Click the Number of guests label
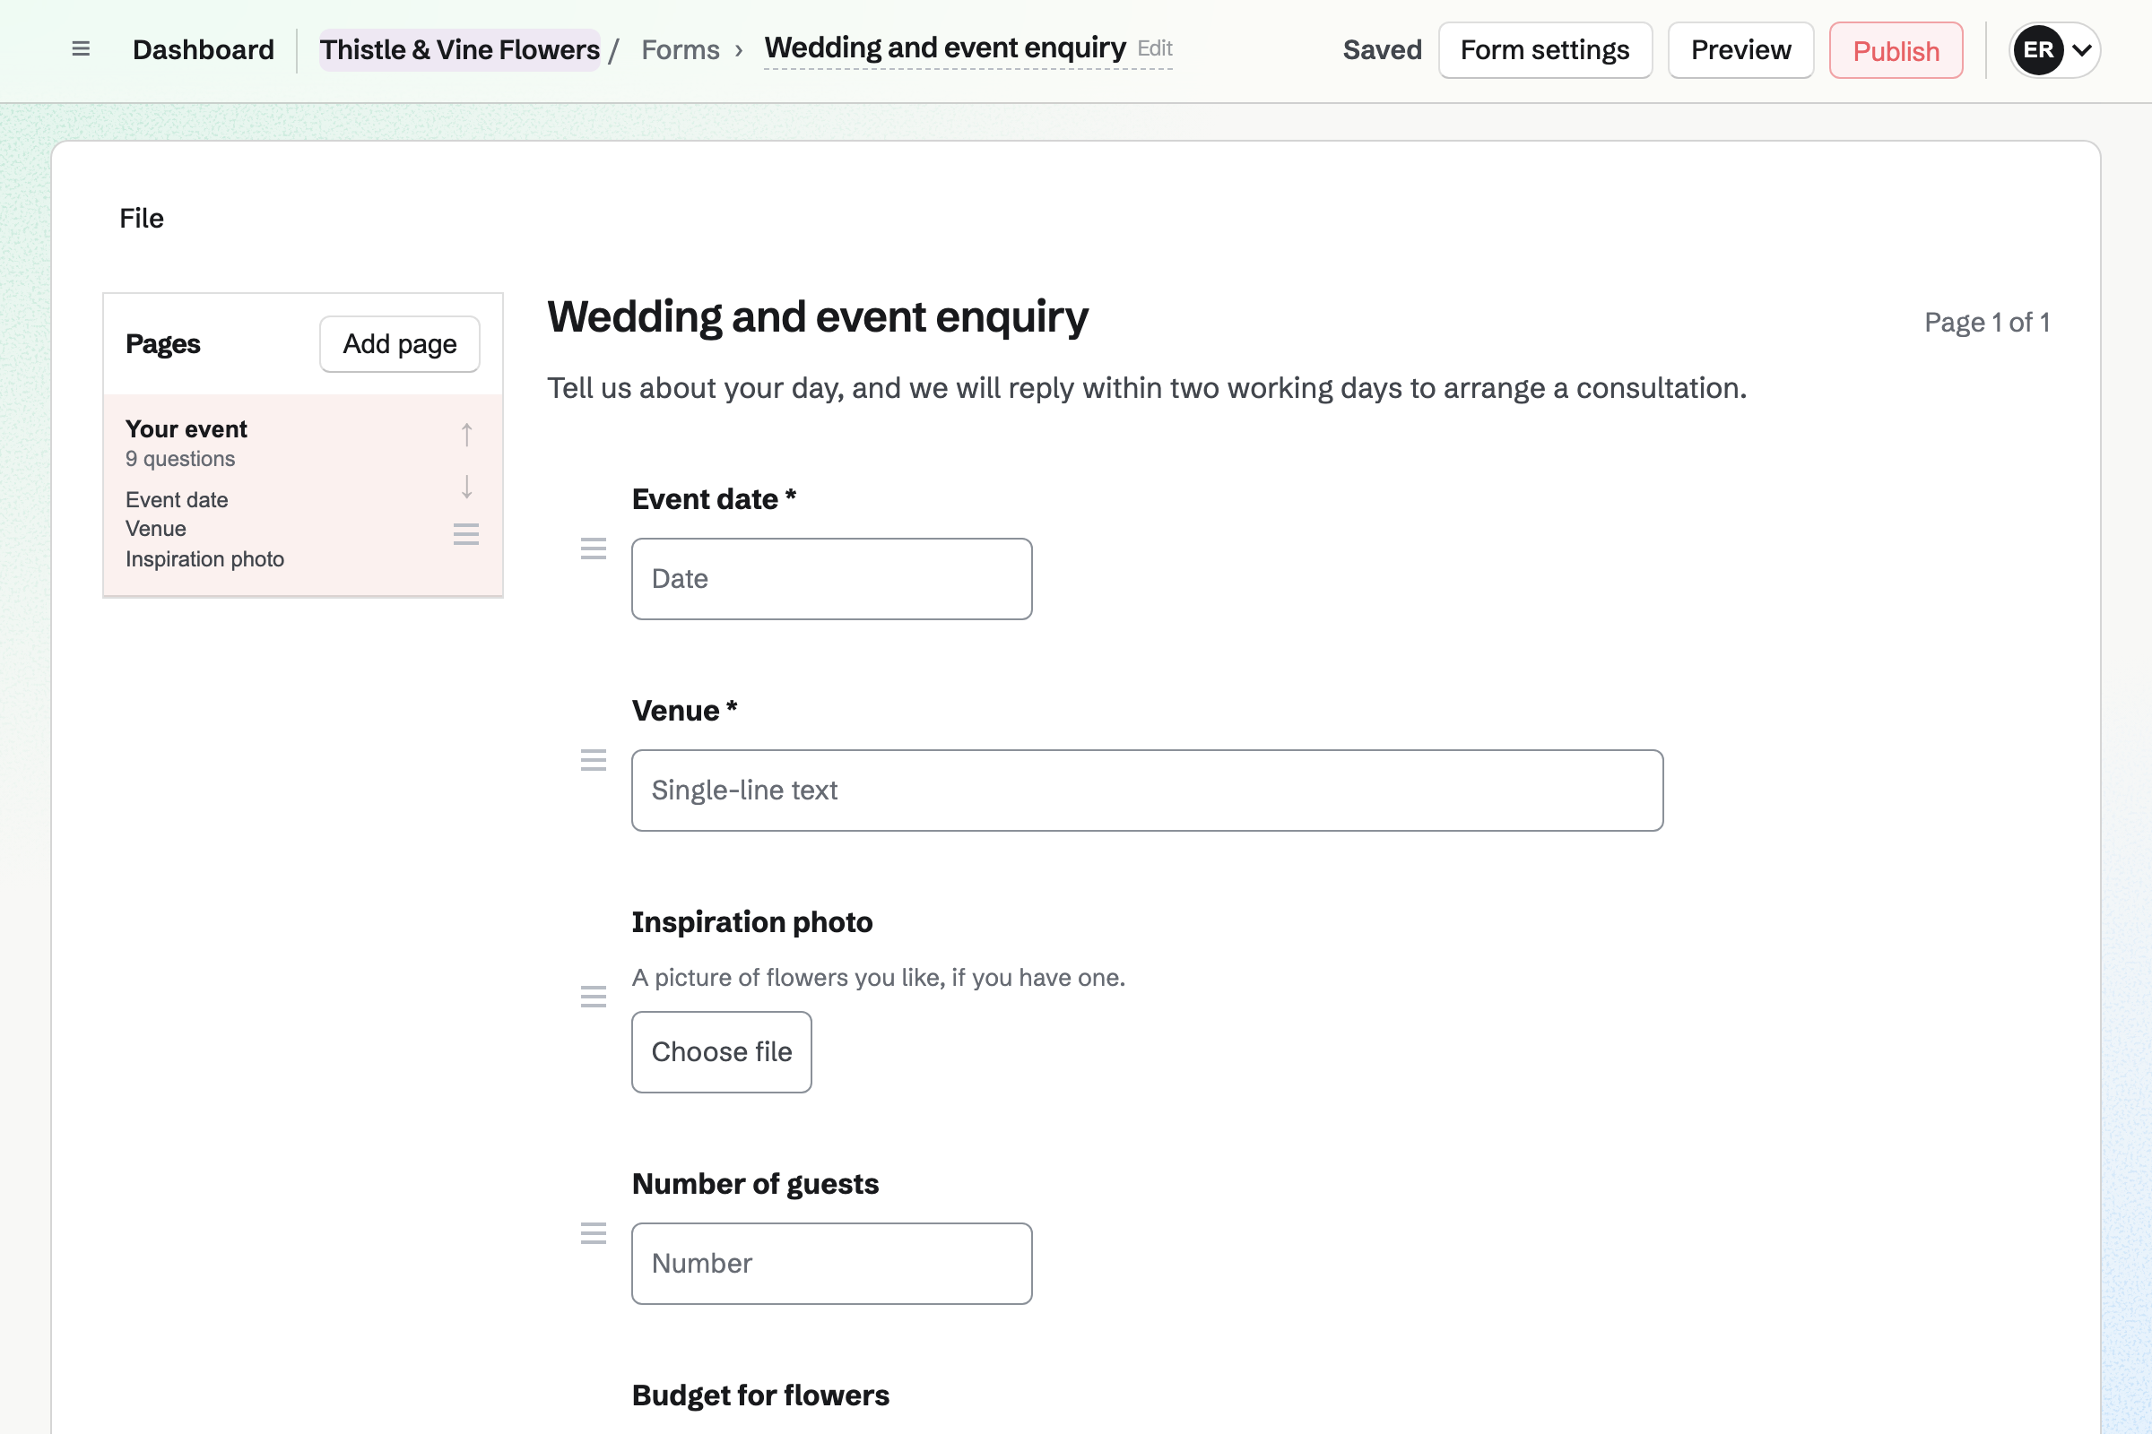The image size is (2152, 1434). pyautogui.click(x=755, y=1184)
